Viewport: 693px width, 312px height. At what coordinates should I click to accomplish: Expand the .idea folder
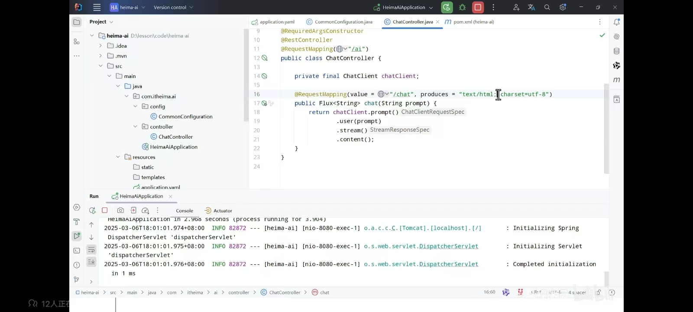[x=100, y=45]
